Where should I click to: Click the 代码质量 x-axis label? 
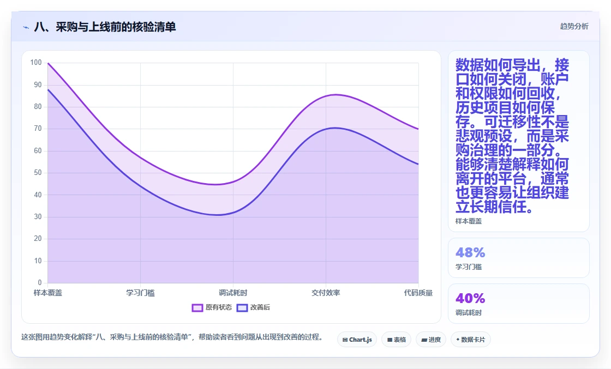point(418,293)
